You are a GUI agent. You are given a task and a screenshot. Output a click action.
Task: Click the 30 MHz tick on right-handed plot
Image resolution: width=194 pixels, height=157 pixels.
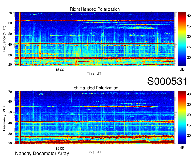10,55
